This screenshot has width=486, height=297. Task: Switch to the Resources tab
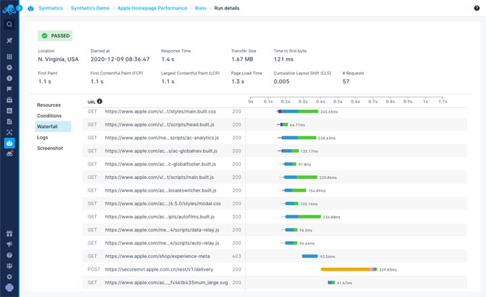tap(49, 105)
